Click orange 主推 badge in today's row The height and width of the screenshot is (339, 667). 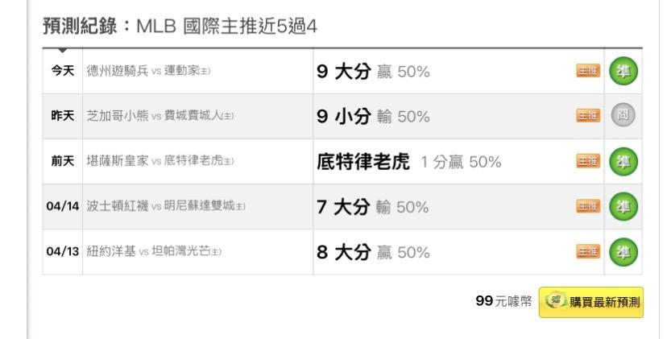click(x=588, y=72)
